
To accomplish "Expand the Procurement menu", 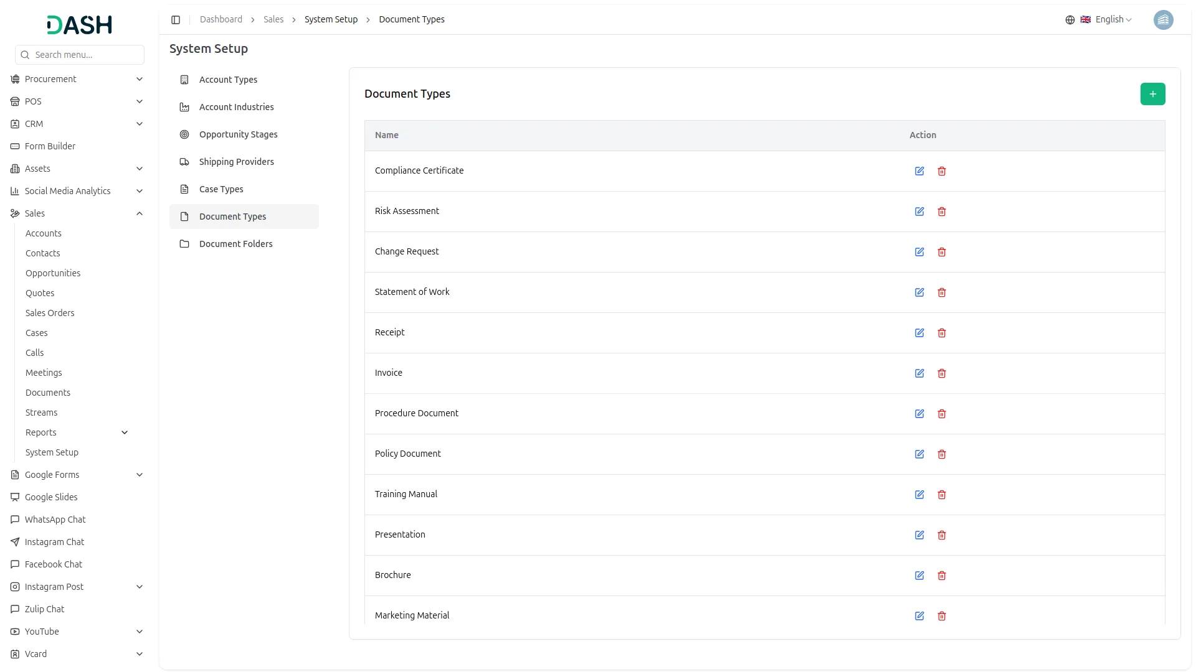I will point(140,79).
